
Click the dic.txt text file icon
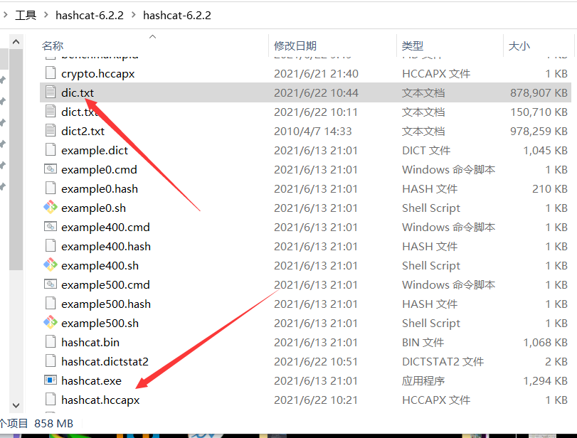51,92
